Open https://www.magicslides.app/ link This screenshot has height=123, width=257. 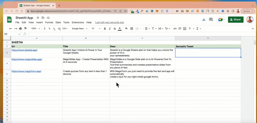click(x=27, y=59)
